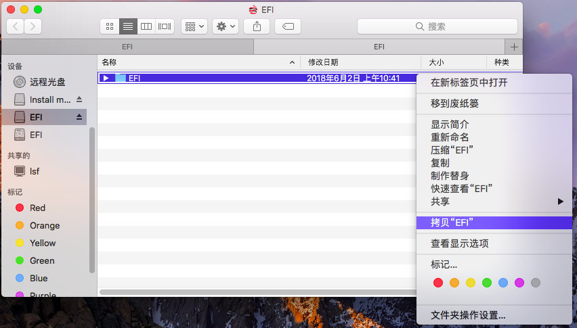Screen dimensions: 577x328
Task: Click the sidebar vertical scrollbar
Action: [x=92, y=200]
